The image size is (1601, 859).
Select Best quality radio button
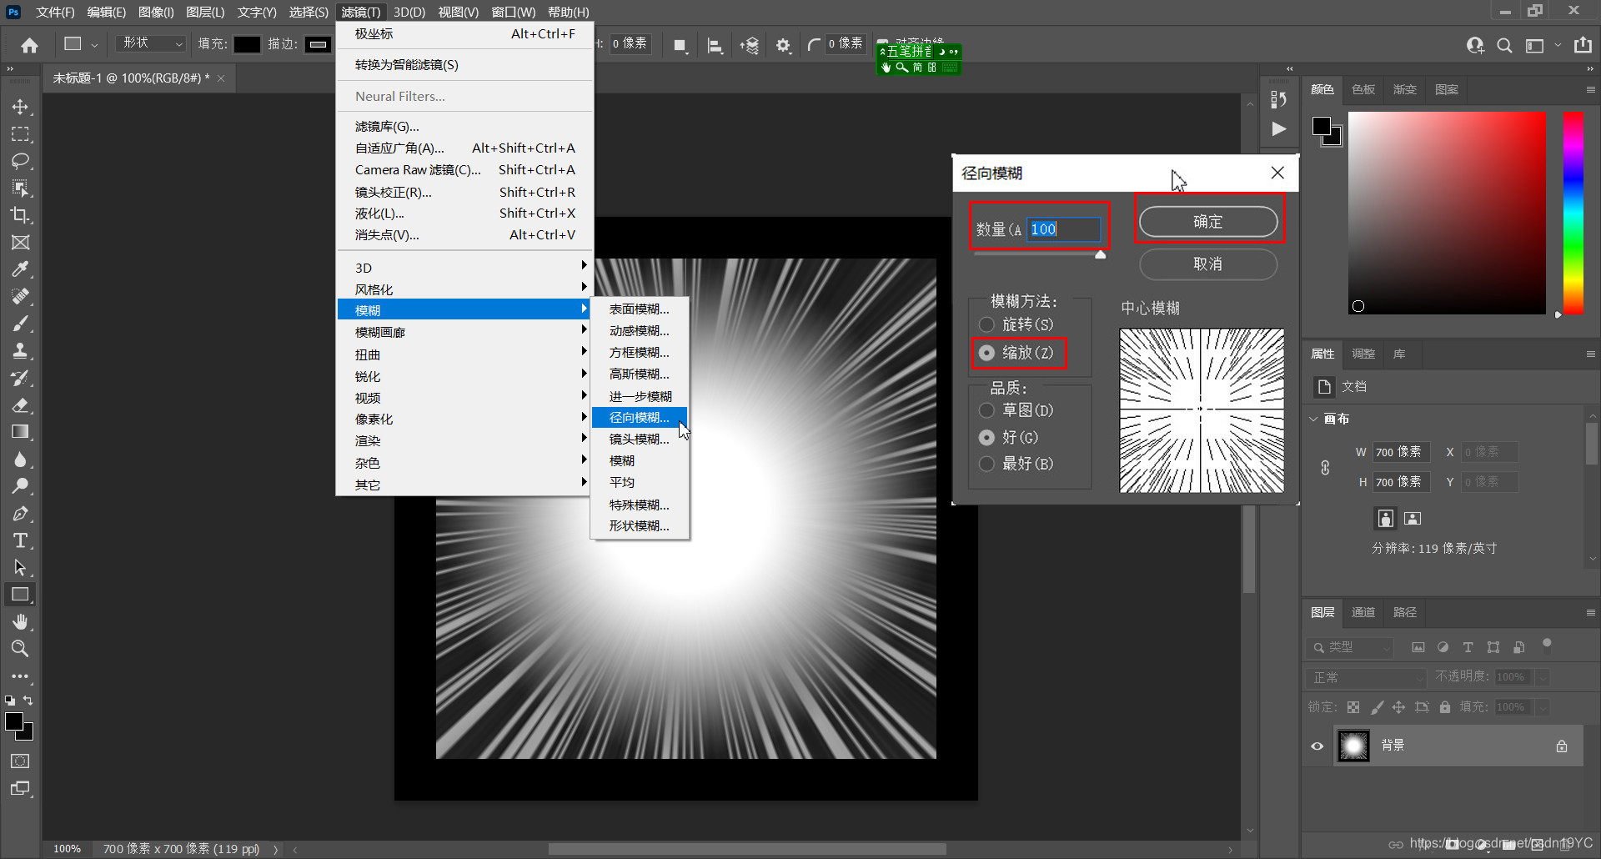[986, 464]
